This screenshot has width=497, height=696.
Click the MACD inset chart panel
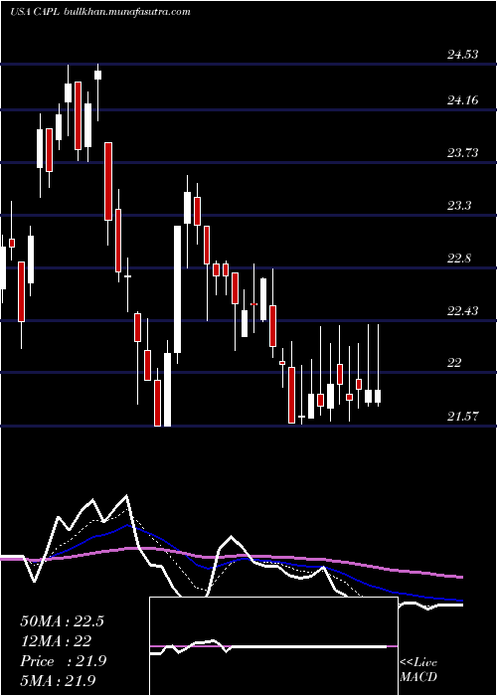click(273, 646)
